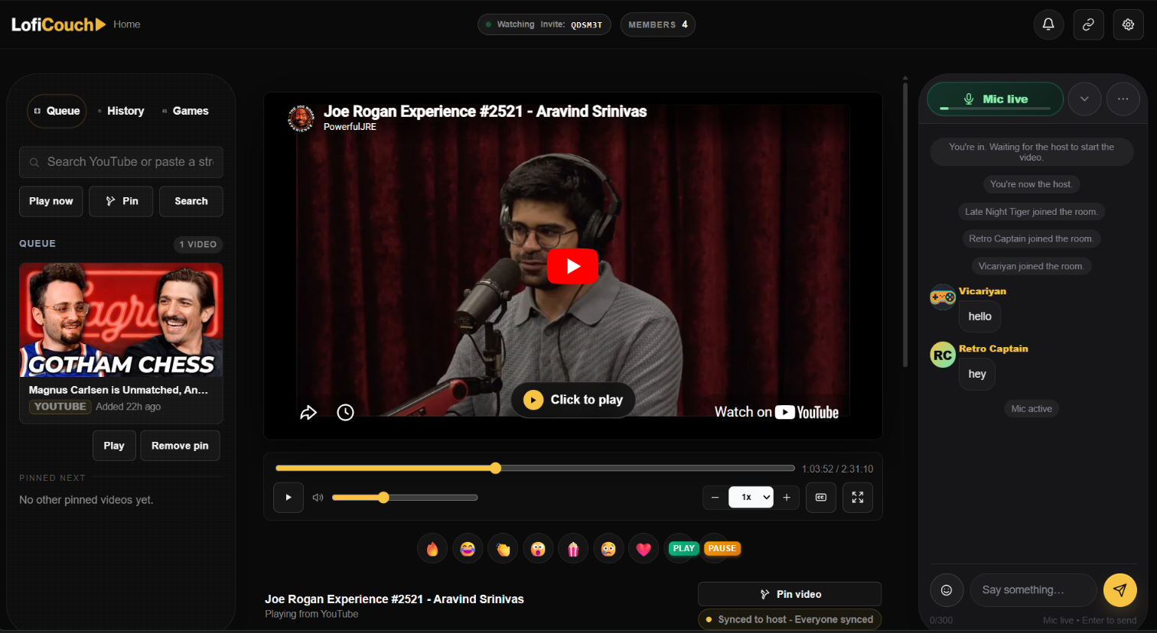This screenshot has width=1157, height=633.
Task: Send the shocked face reaction
Action: click(538, 549)
